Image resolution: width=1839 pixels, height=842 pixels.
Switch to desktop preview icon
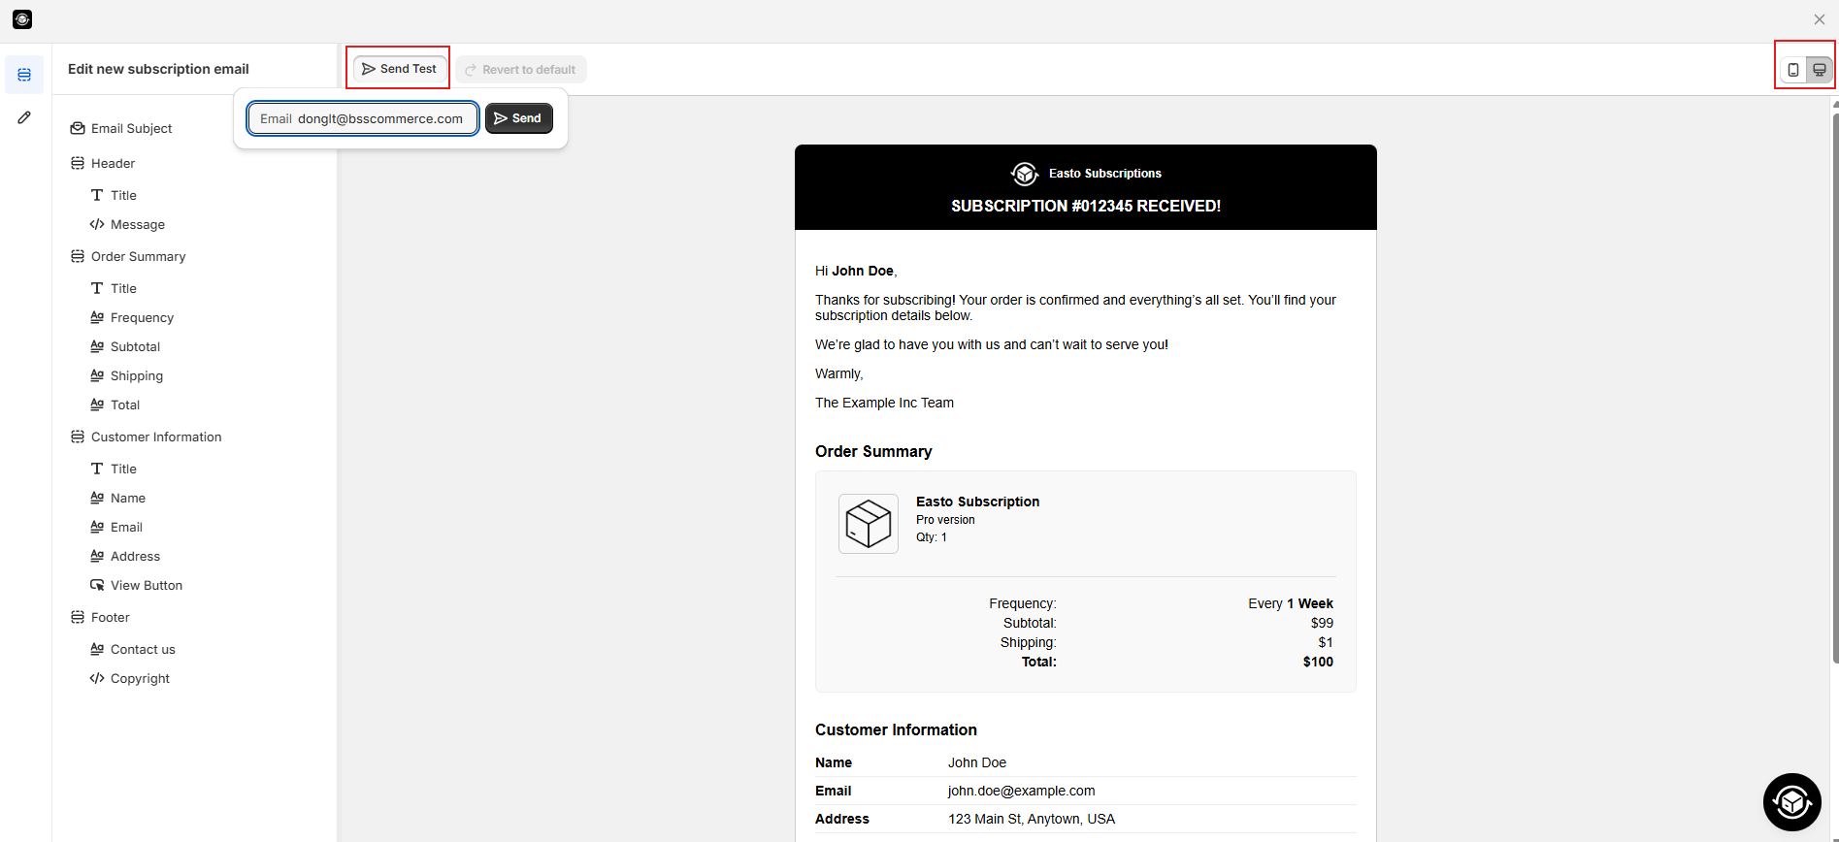pyautogui.click(x=1820, y=70)
